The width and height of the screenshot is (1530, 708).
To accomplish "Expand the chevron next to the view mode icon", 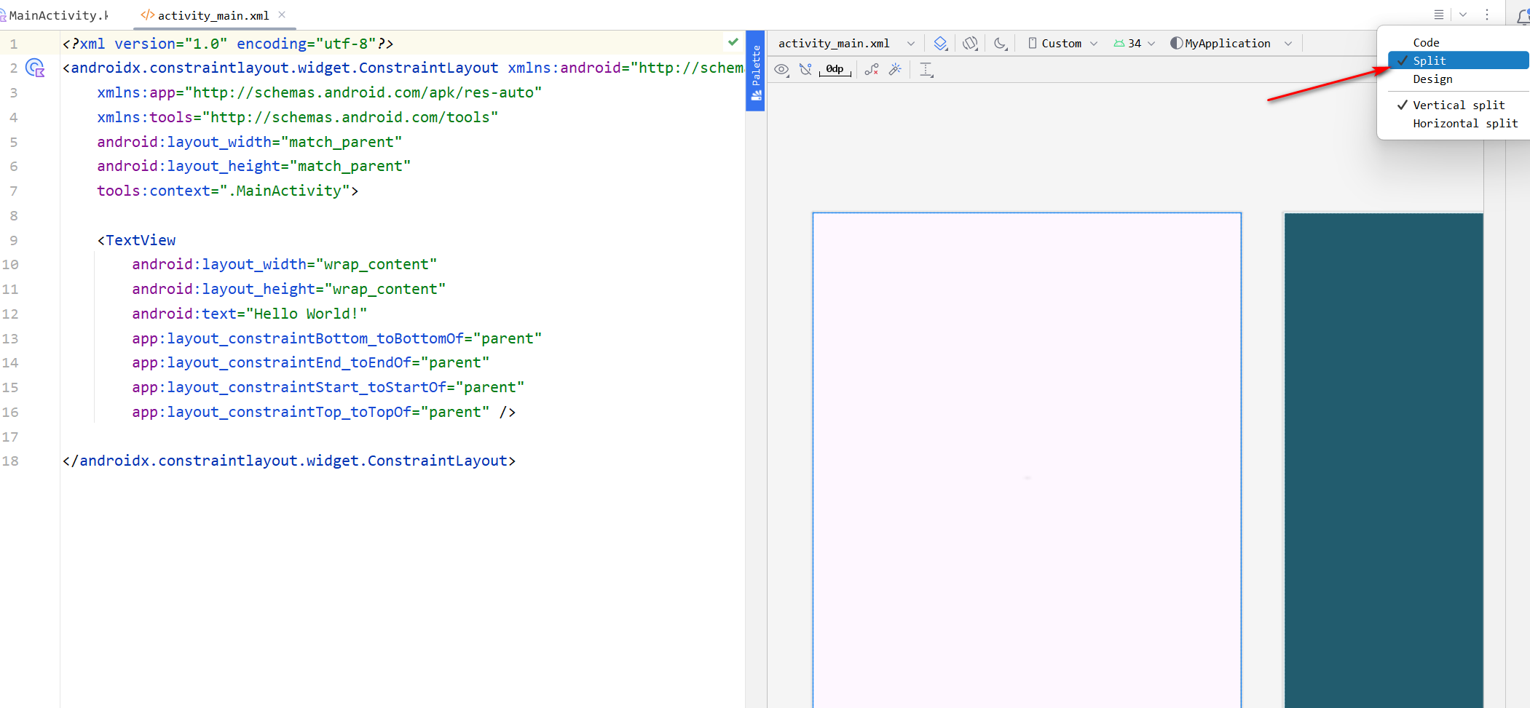I will coord(1463,15).
